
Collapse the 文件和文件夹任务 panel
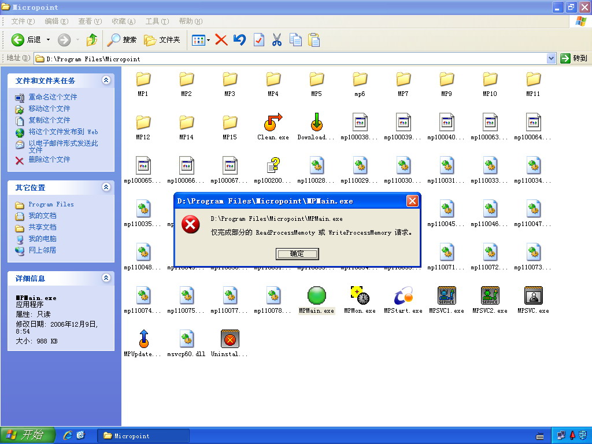[106, 80]
